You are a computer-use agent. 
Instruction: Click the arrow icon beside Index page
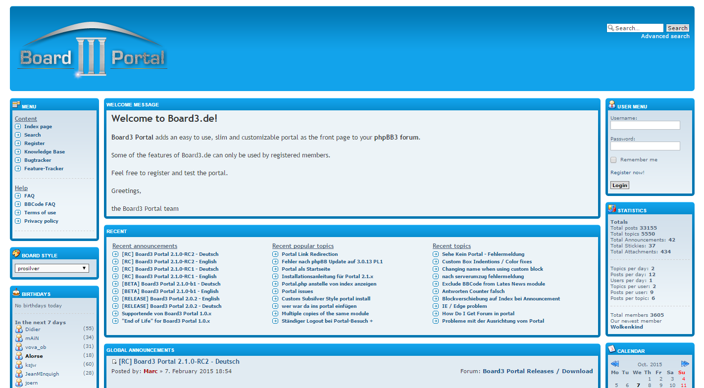pos(18,127)
